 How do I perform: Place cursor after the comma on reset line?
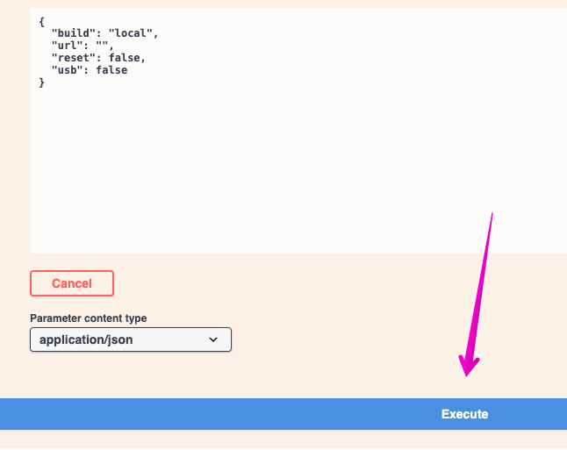(x=147, y=58)
